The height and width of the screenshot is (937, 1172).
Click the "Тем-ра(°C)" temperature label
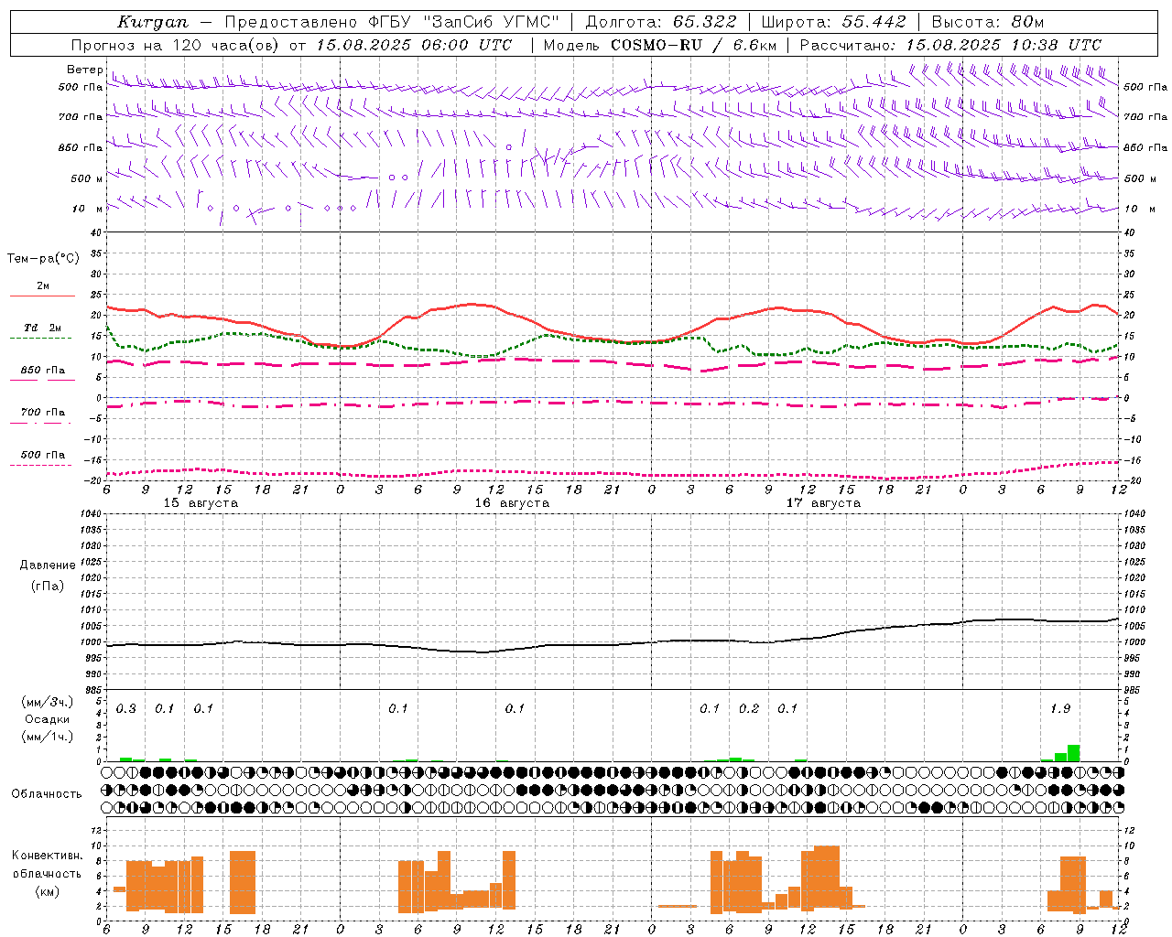(x=43, y=259)
